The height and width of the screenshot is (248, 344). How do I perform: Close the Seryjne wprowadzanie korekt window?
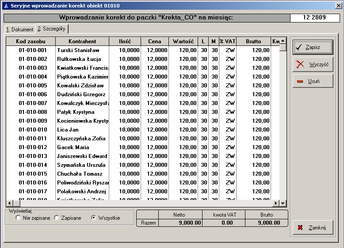point(339,6)
